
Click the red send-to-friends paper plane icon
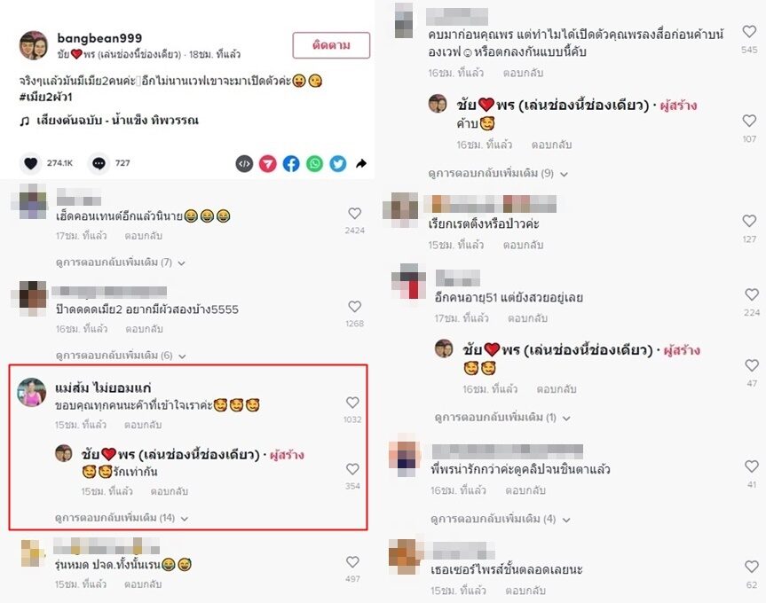pyautogui.click(x=268, y=164)
